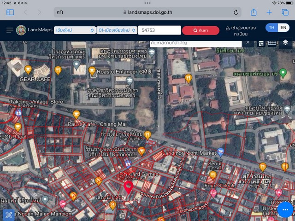The height and width of the screenshot is (221, 295).
Task: Tap the Takiang Vintage Store shopping pin
Action: point(18,114)
